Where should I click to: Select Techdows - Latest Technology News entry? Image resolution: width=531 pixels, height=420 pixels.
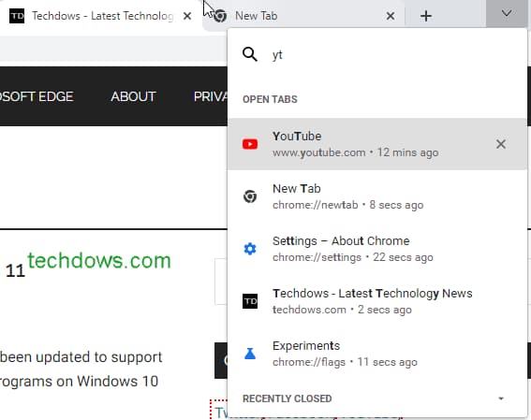pyautogui.click(x=377, y=301)
